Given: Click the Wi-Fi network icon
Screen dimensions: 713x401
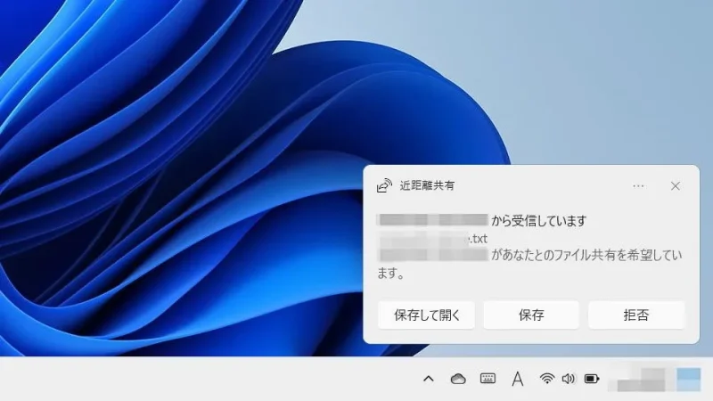Looking at the screenshot, I should click(x=546, y=379).
